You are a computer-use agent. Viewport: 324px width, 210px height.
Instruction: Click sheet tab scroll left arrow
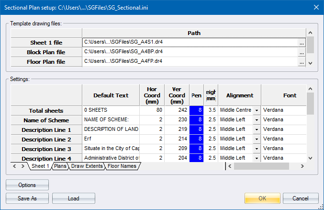[14, 166]
